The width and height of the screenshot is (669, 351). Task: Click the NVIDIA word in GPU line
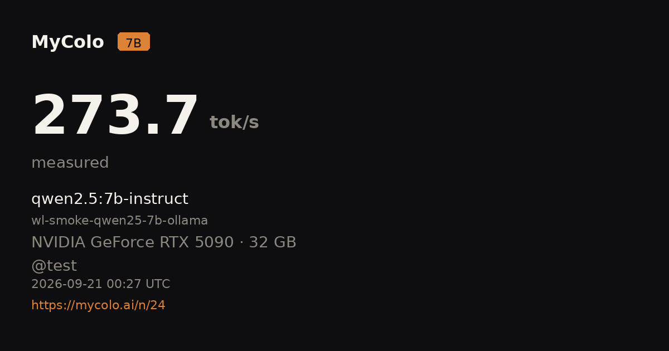click(58, 243)
